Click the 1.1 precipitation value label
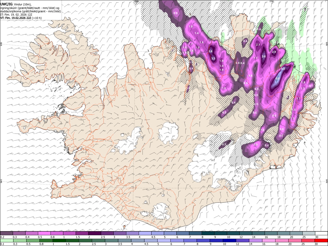The width and height of the screenshot is (328, 246). tap(255, 58)
